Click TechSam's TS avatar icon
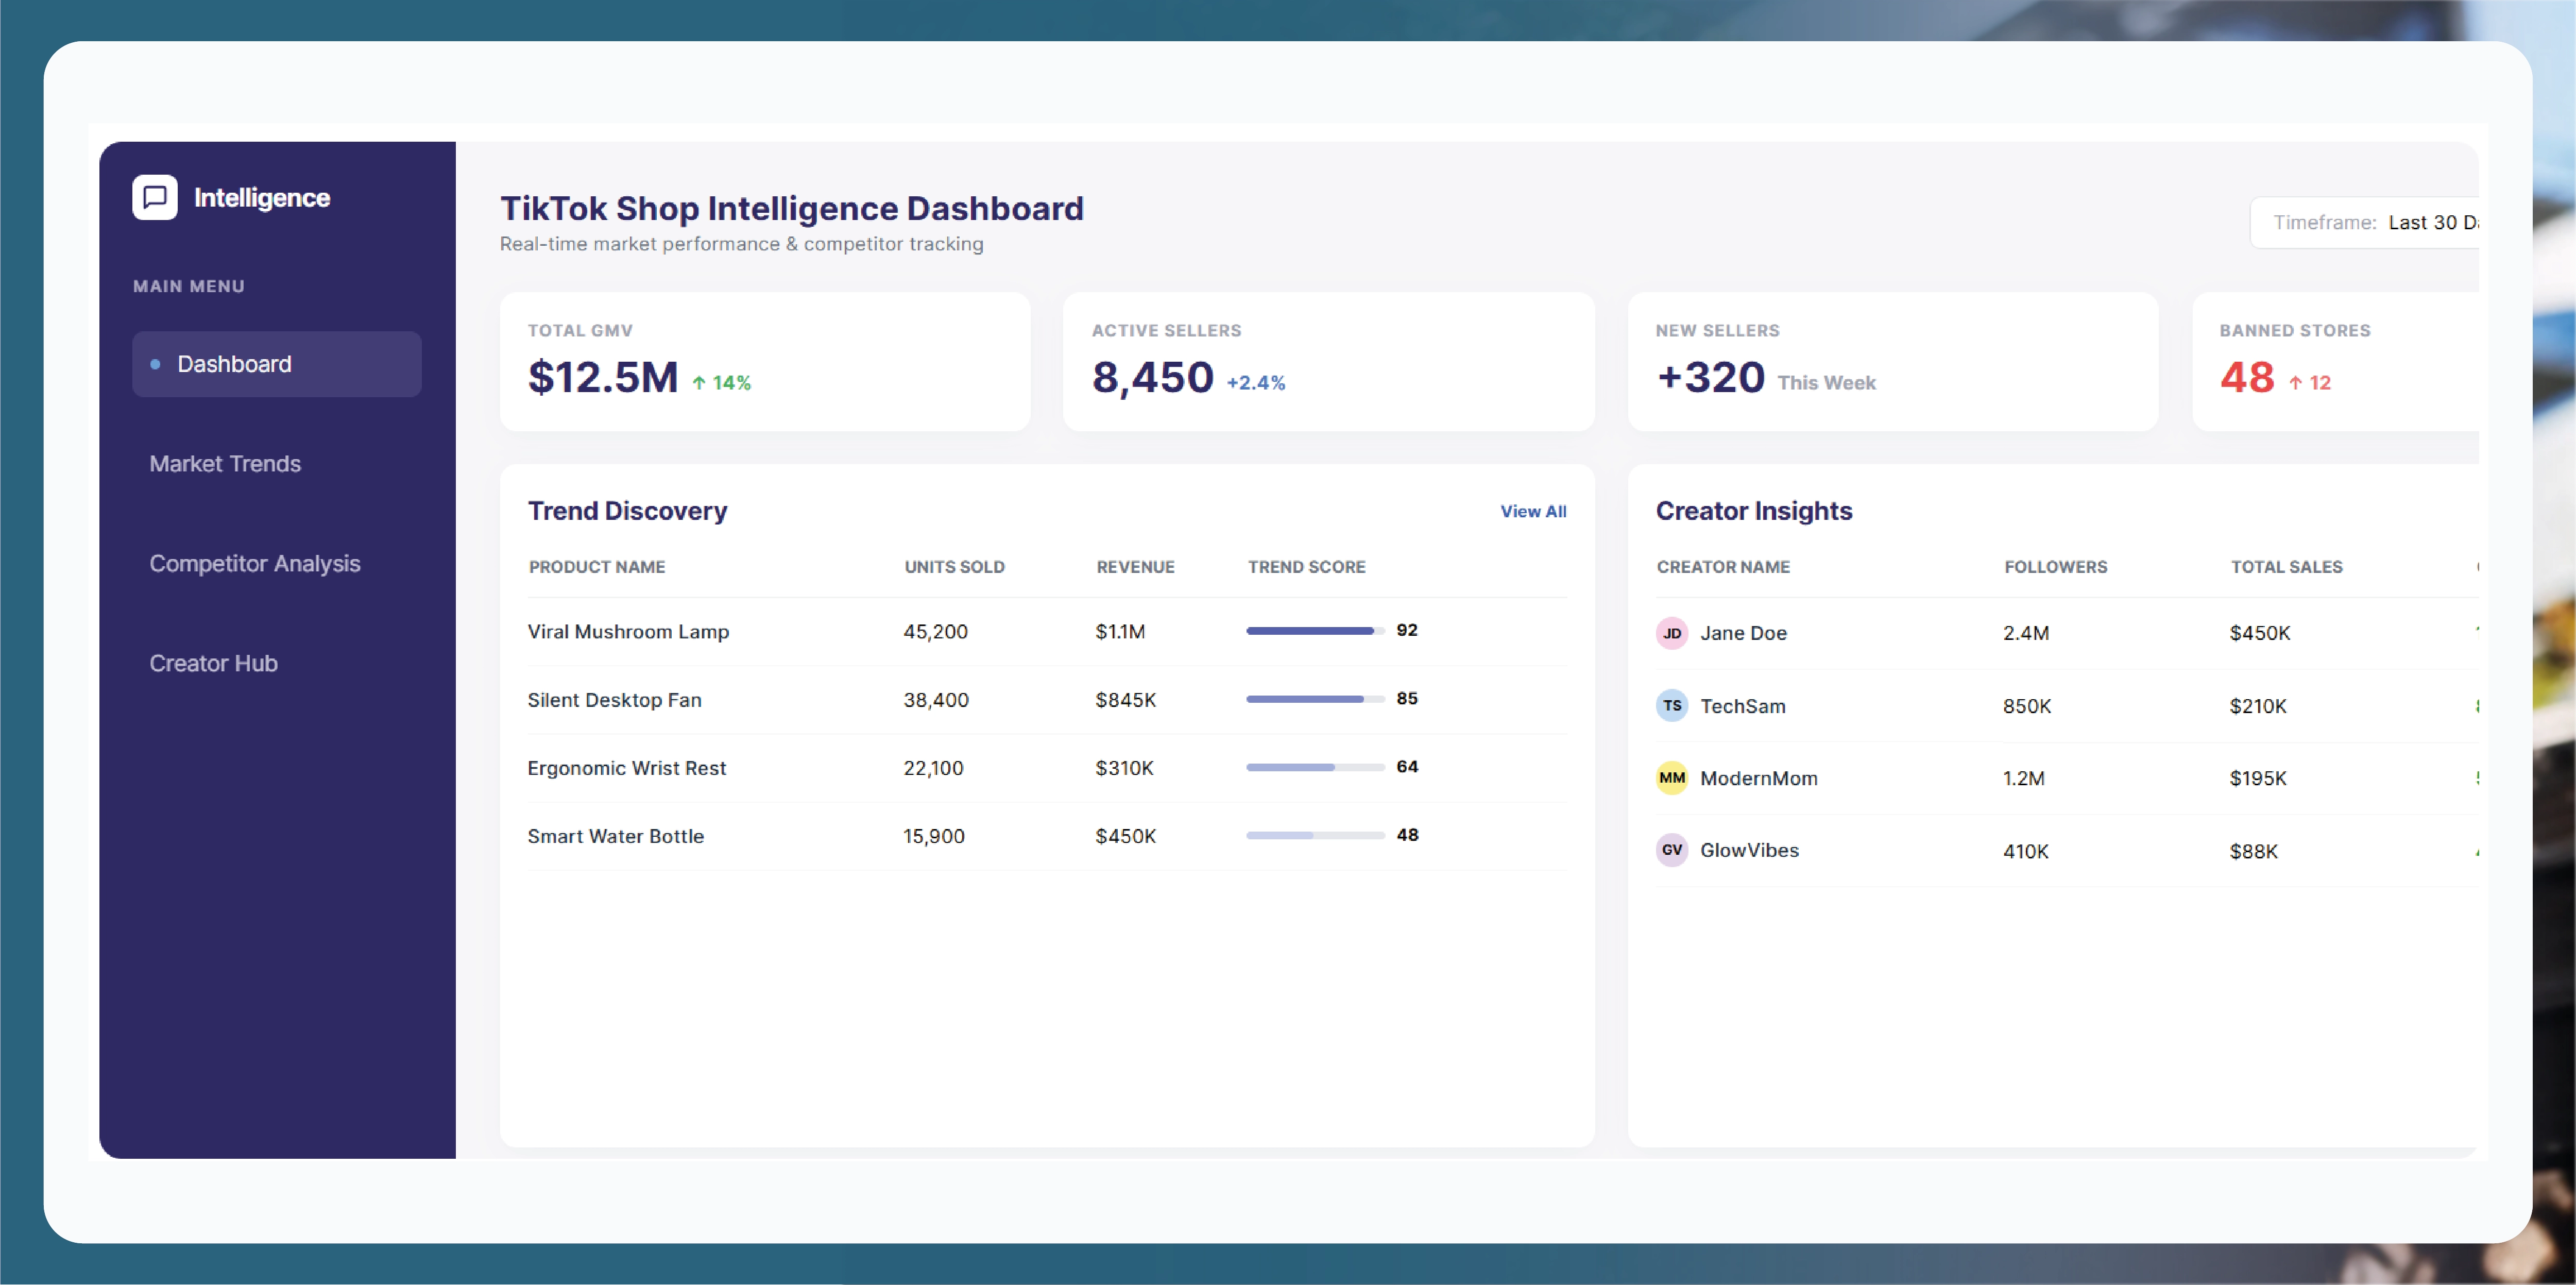 coord(1671,706)
